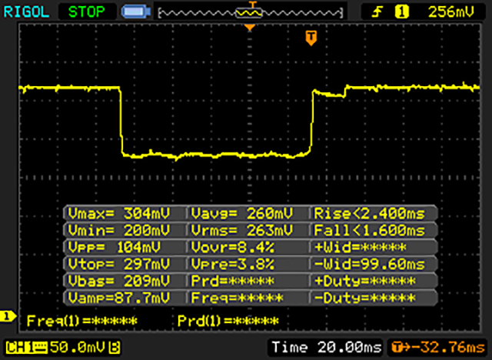Click the Vmin= 200mV measurement
Viewport: 492px width, 360px height.
coord(119,231)
